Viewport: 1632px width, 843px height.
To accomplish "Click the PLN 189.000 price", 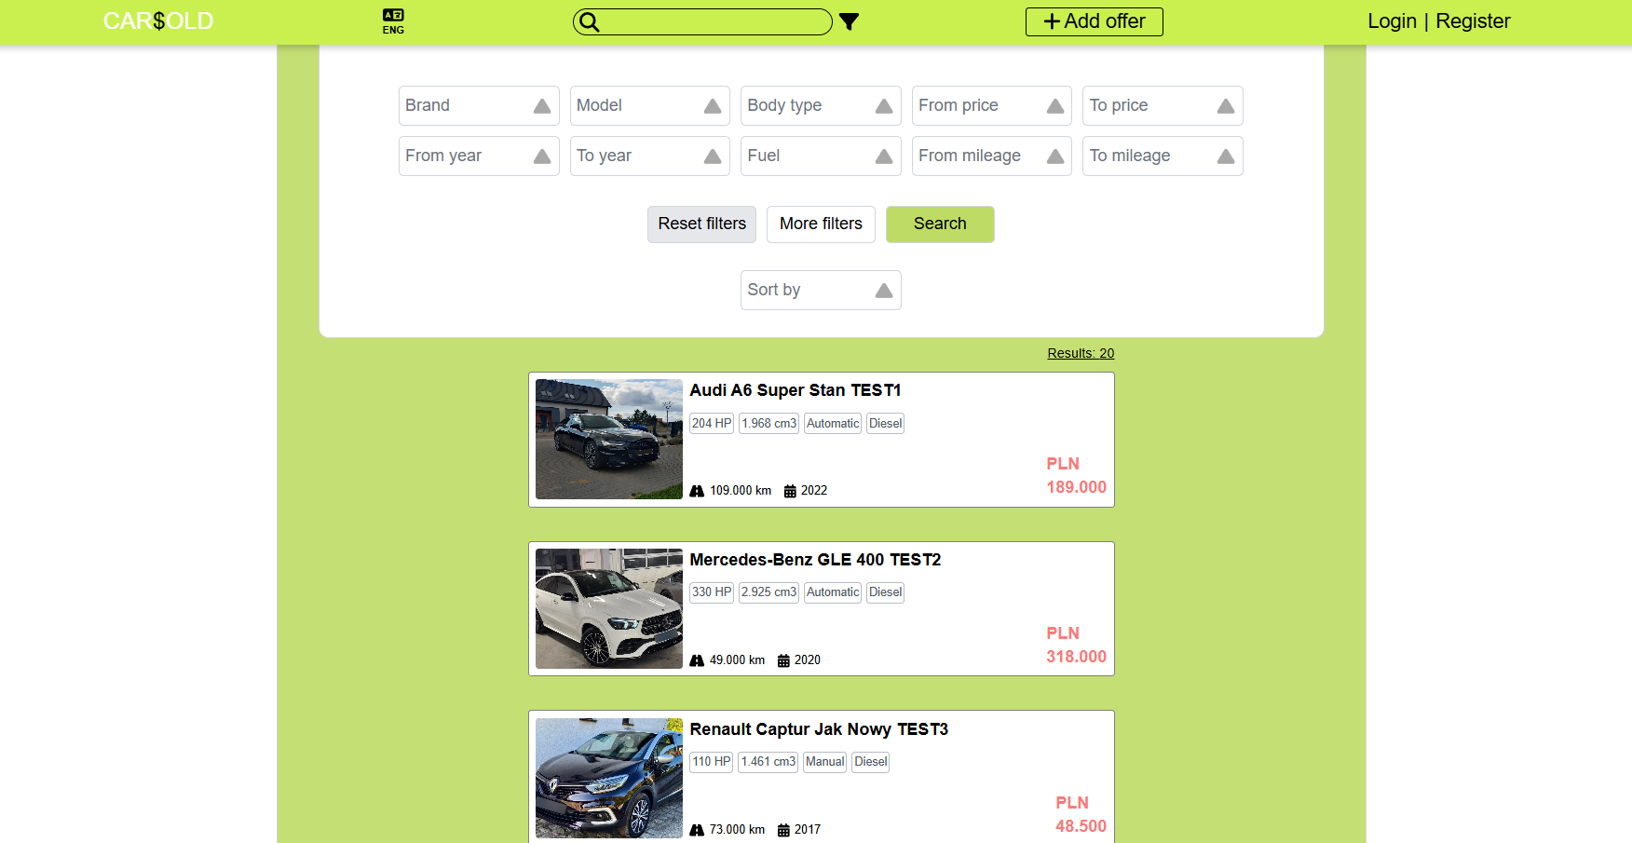I will 1076,475.
